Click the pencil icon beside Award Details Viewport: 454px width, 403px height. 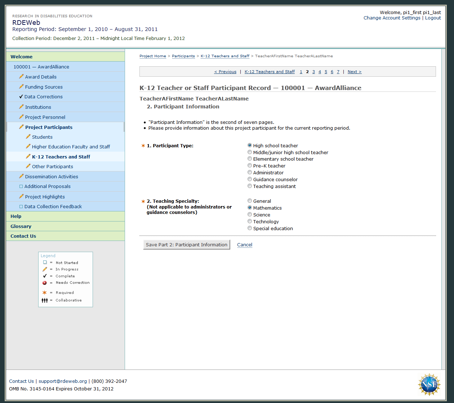(21, 76)
